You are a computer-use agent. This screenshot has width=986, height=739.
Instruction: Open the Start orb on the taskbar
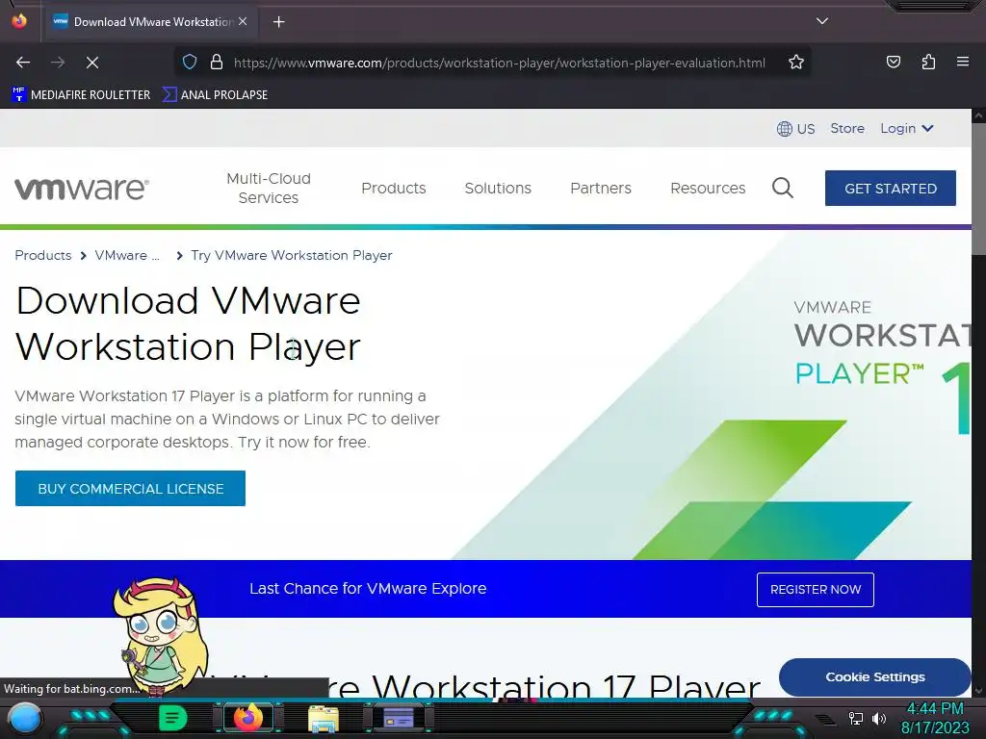coord(24,719)
